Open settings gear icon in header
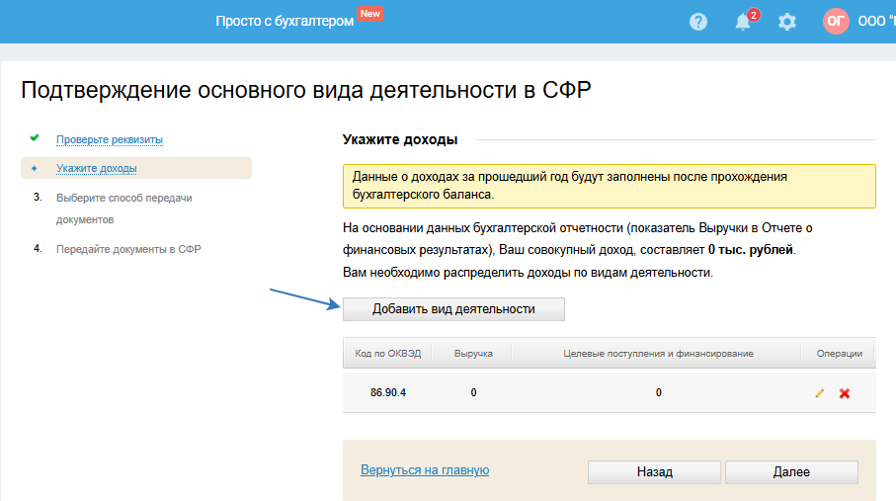The height and width of the screenshot is (501, 896). click(787, 21)
